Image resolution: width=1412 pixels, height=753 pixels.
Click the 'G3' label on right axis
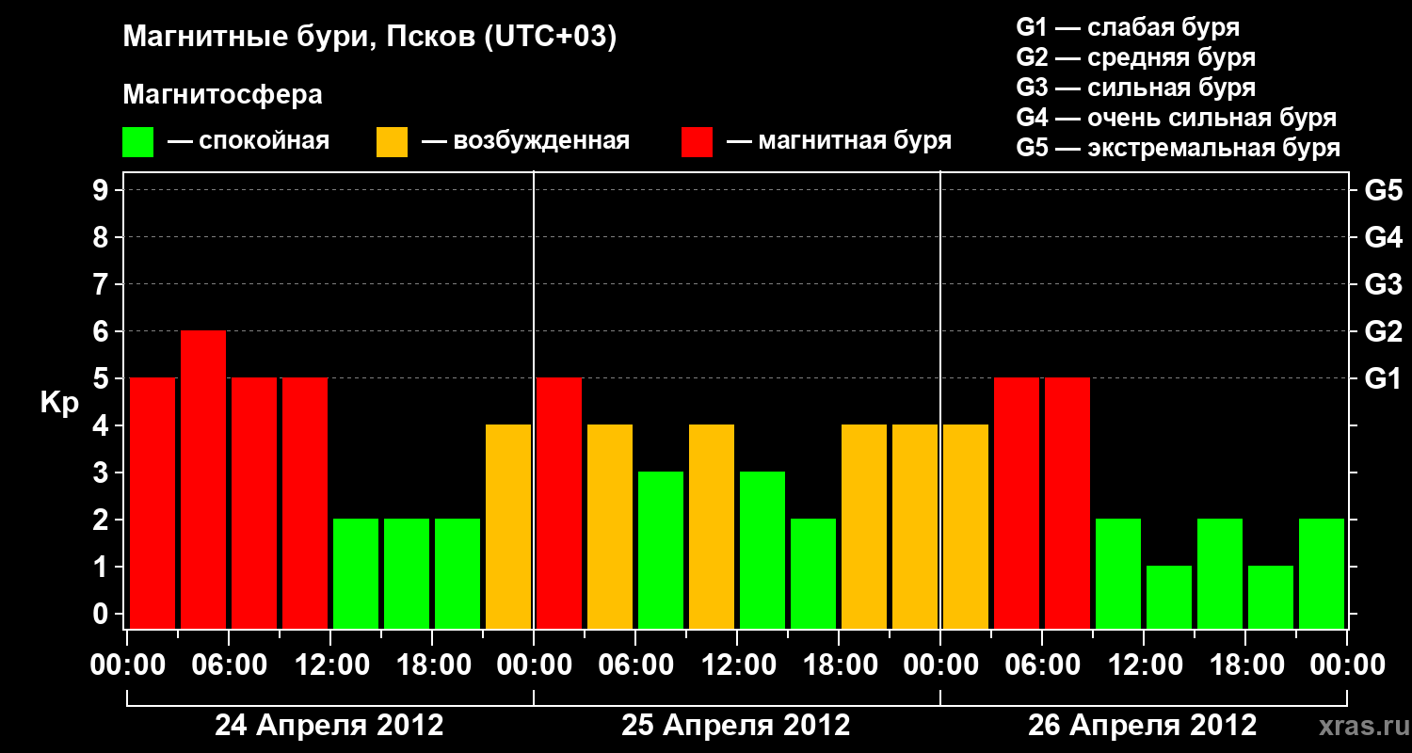click(1383, 284)
